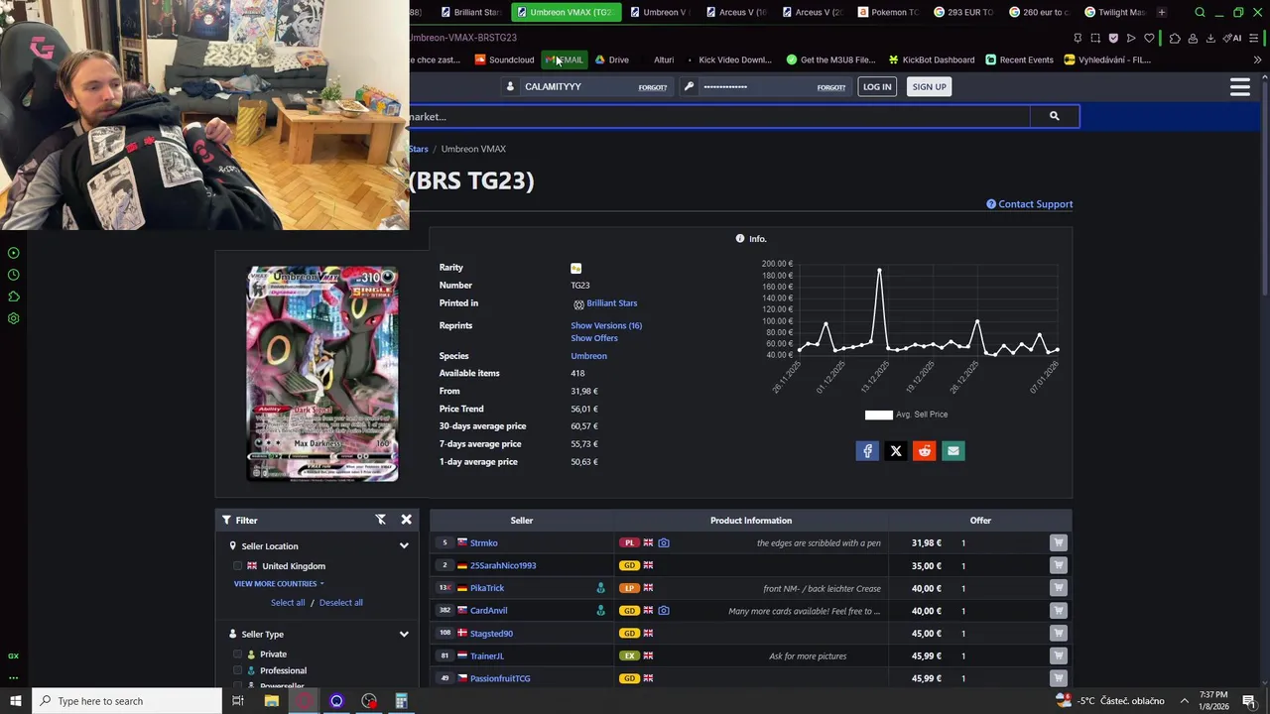Collapse the Seller Location section

(404, 546)
